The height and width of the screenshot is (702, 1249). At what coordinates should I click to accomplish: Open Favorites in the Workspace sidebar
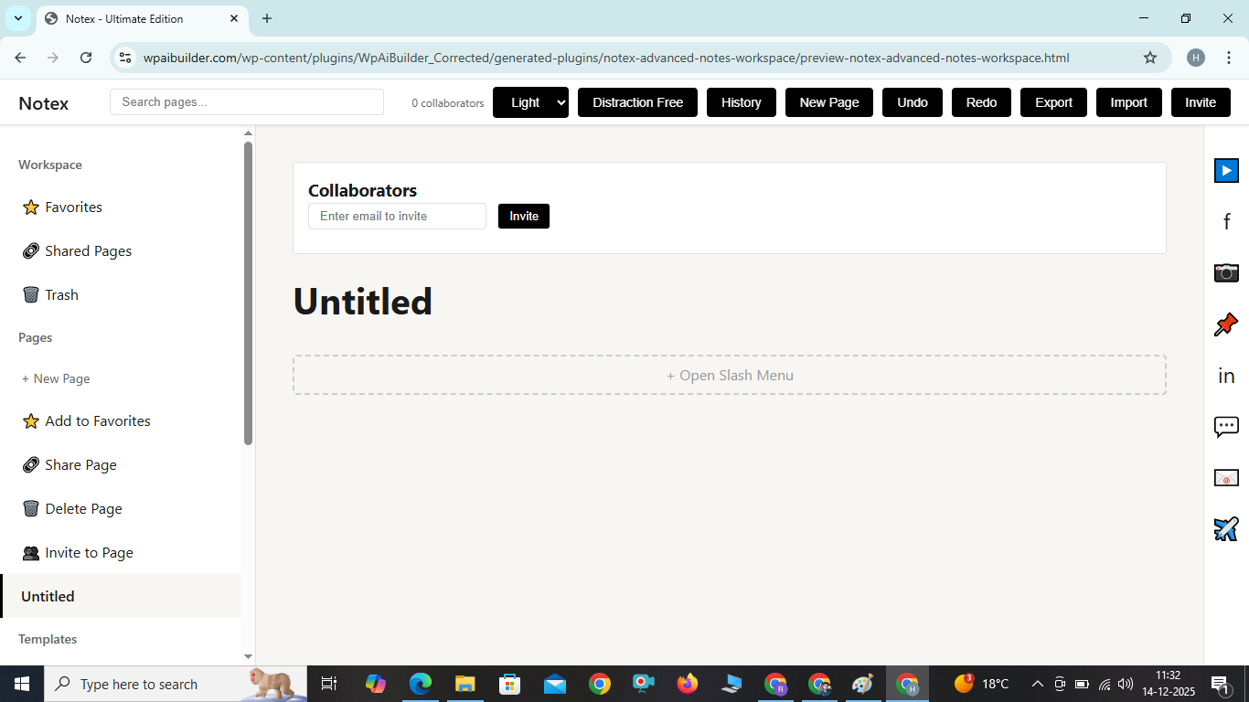[x=73, y=207]
